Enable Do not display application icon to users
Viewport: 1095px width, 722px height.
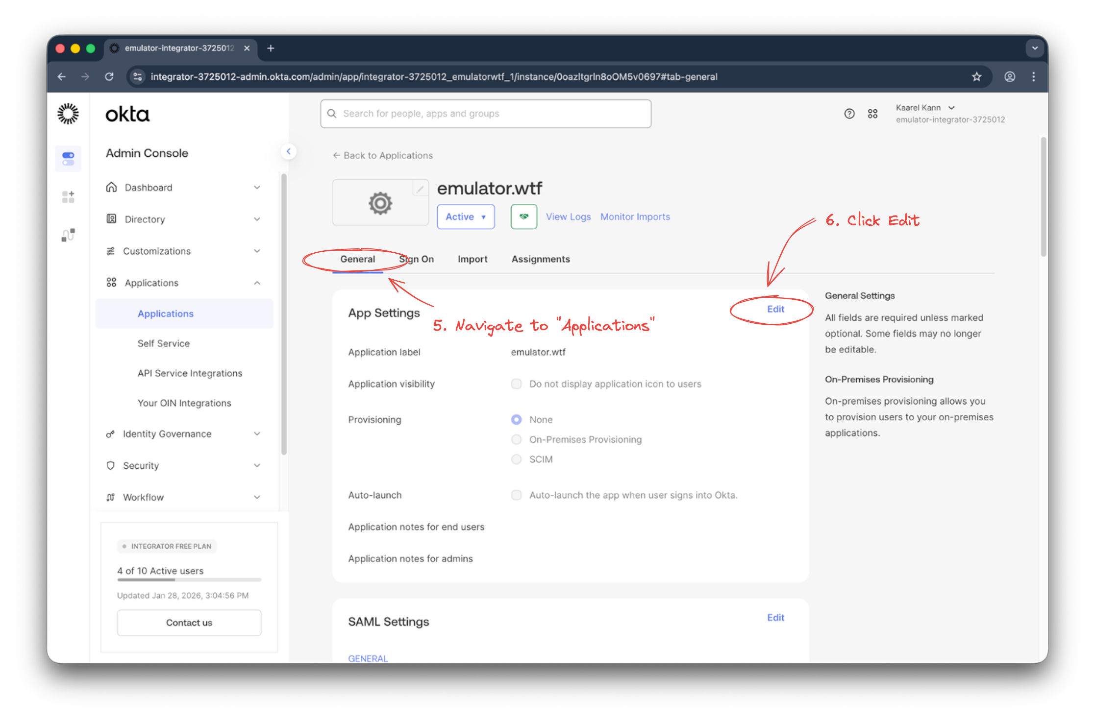[x=516, y=384]
